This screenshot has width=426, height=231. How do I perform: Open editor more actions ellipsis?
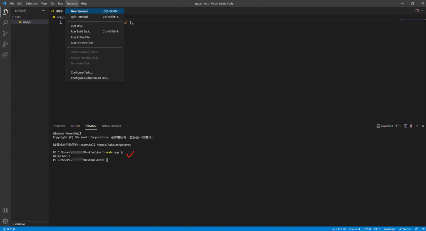point(423,10)
